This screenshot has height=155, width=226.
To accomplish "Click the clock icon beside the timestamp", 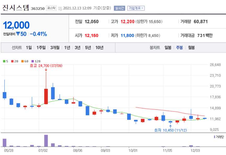I will point(61,8).
